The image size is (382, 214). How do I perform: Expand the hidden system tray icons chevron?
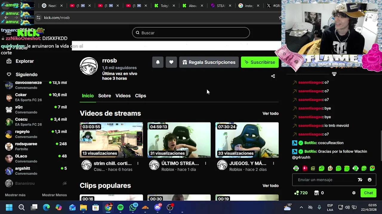[x=301, y=207]
